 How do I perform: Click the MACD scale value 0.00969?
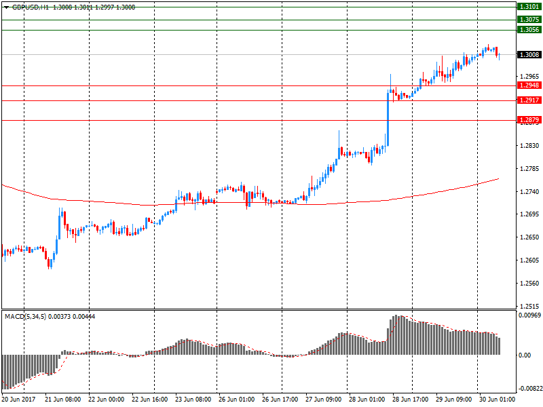[529, 315]
